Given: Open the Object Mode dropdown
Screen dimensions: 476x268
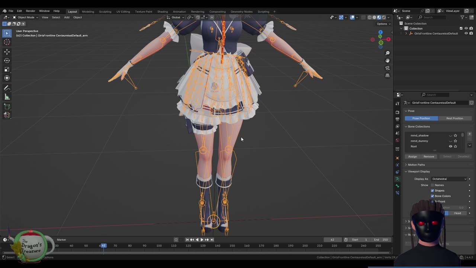Looking at the screenshot, I should pyautogui.click(x=25, y=17).
